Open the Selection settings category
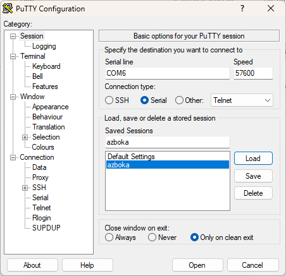The height and width of the screenshot is (276, 286). click(46, 137)
